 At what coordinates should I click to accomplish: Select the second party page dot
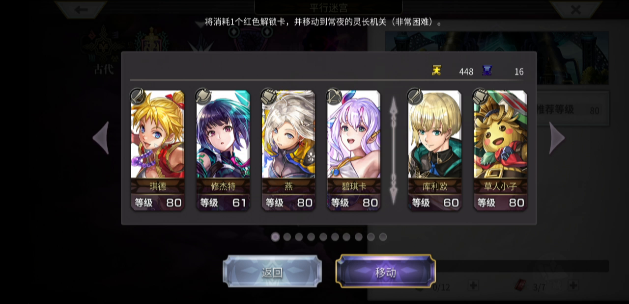(x=287, y=237)
